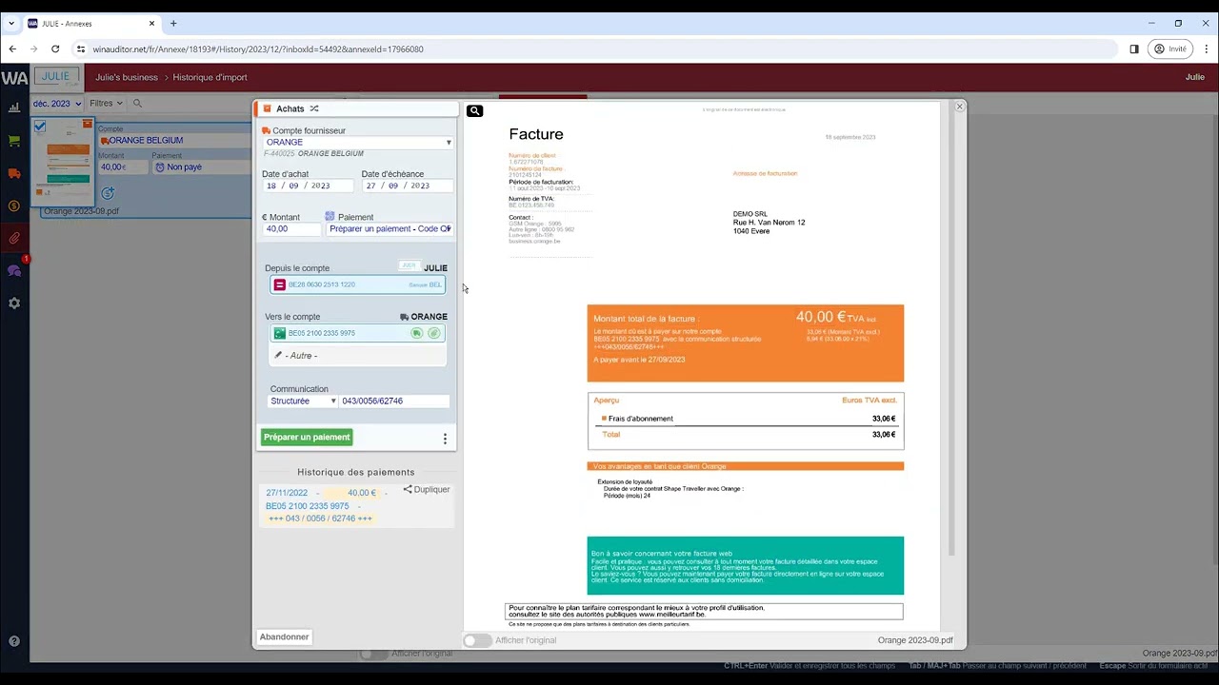1219x685 pixels.
Task: Close the invoice dialog with X
Action: [x=959, y=107]
